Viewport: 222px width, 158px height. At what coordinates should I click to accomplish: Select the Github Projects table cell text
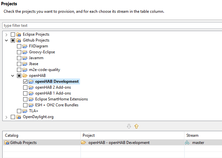coord(24,143)
